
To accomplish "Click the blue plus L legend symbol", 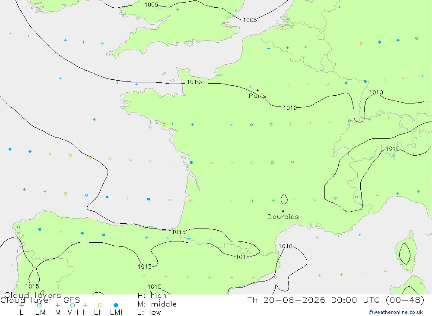I will click(22, 305).
